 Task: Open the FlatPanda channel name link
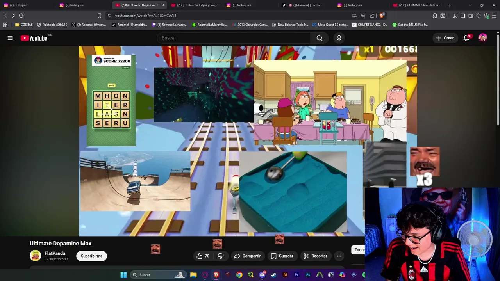click(x=55, y=253)
